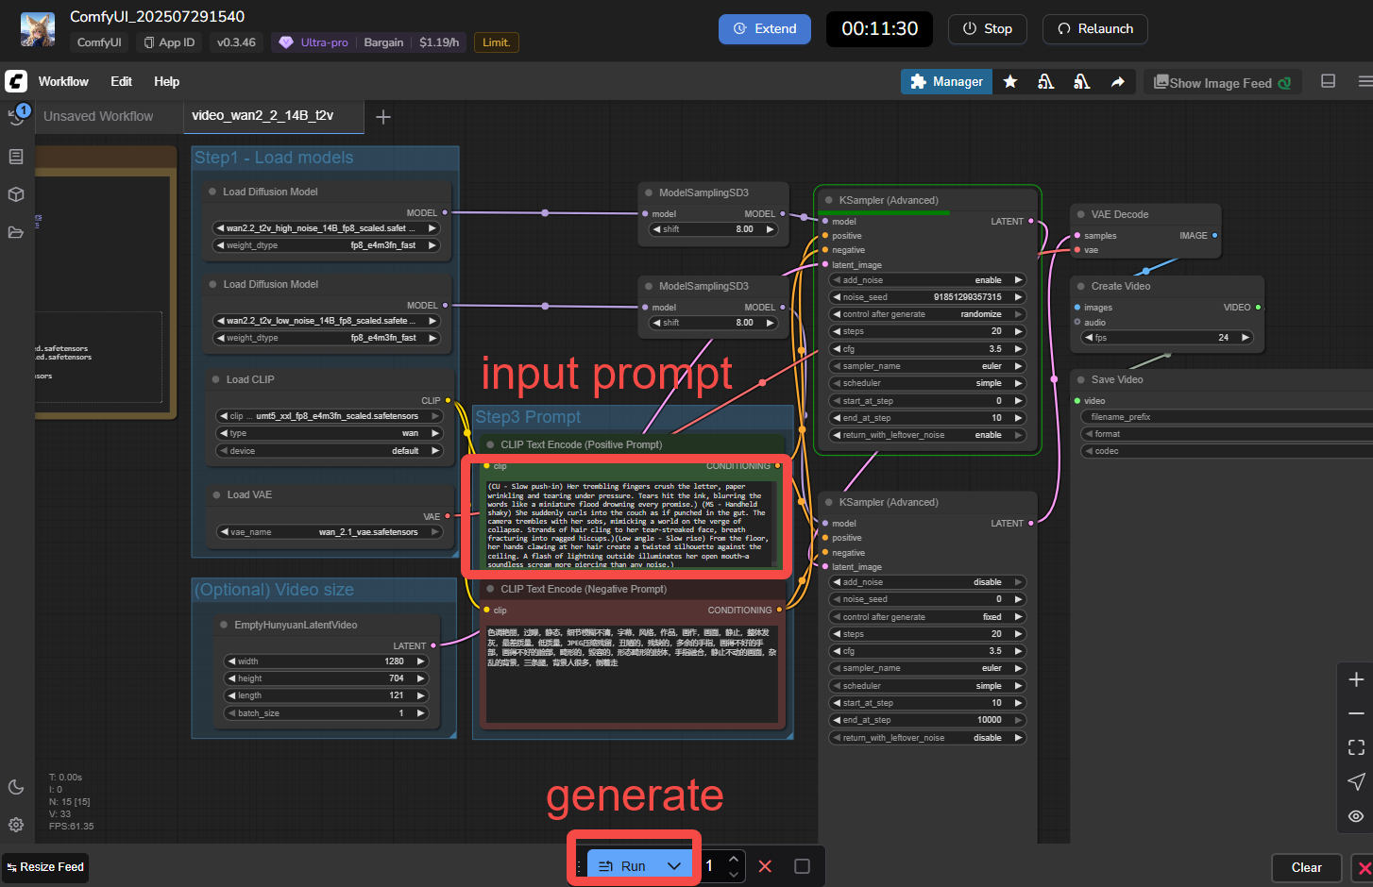
Task: Expand the Run button dropdown arrow
Action: 674,866
